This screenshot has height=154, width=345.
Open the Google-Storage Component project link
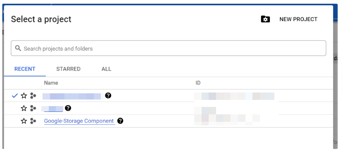pos(79,121)
